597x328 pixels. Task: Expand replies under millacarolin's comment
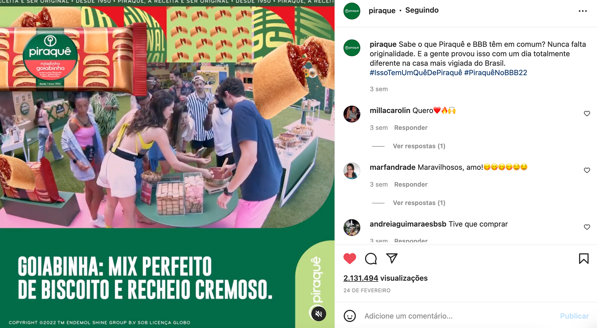click(419, 146)
